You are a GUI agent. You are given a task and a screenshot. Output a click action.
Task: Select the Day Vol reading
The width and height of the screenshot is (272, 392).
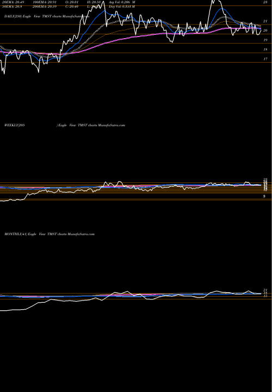pyautogui.click(x=122, y=7)
